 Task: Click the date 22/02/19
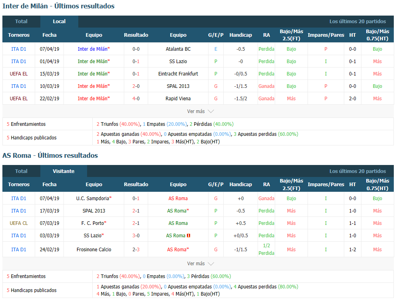click(50, 99)
